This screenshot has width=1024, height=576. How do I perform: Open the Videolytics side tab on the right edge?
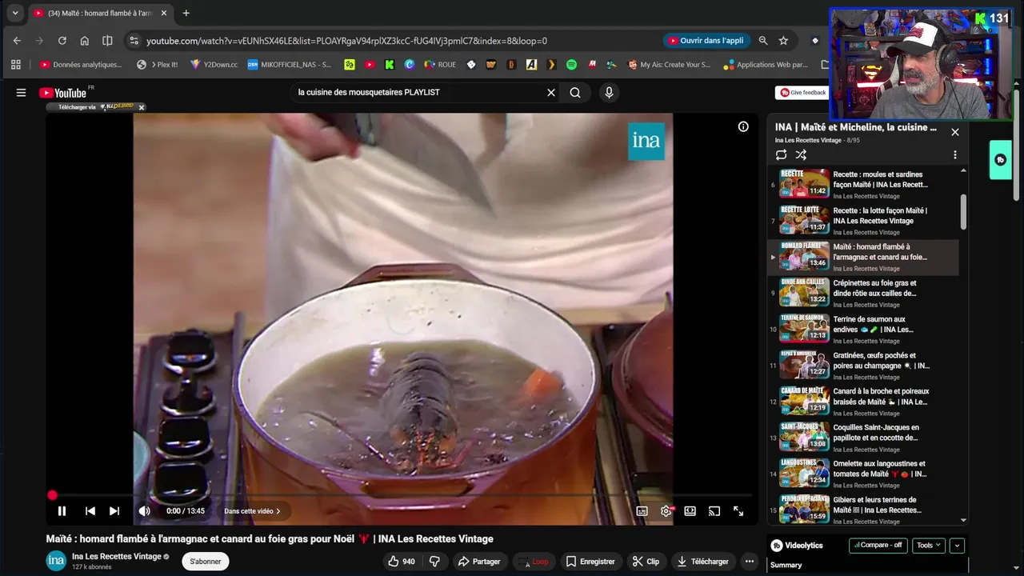tap(1000, 160)
